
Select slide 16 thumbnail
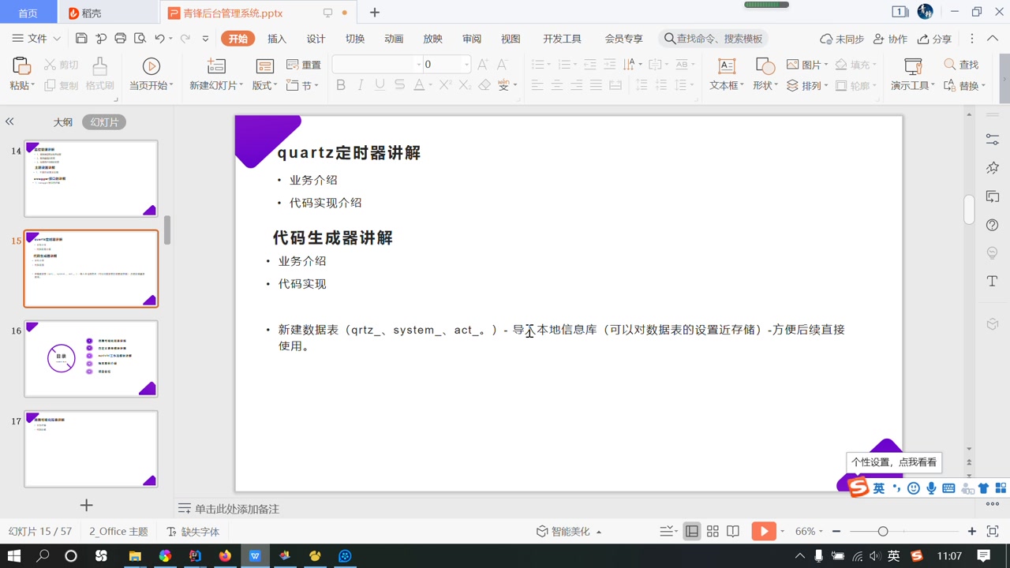pos(91,358)
